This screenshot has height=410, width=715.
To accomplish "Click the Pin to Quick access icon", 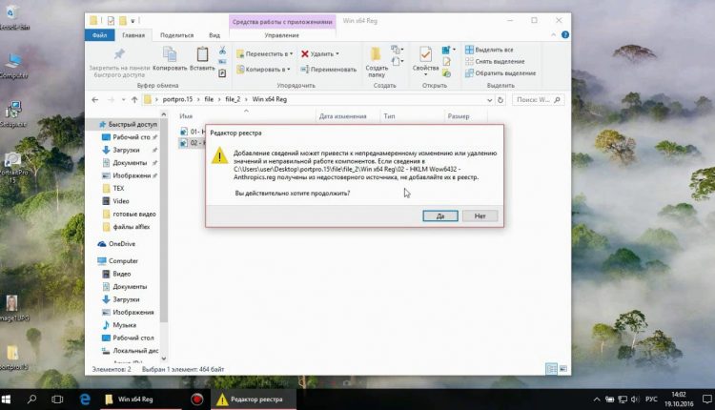I will tap(119, 53).
